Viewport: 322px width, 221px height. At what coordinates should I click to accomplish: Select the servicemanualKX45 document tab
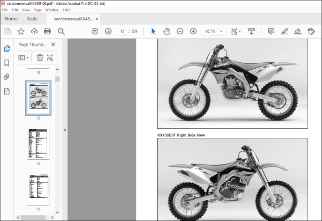[x=74, y=19]
